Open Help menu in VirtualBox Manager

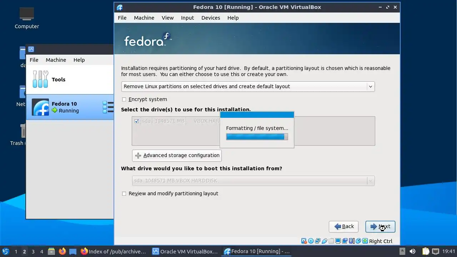click(79, 60)
